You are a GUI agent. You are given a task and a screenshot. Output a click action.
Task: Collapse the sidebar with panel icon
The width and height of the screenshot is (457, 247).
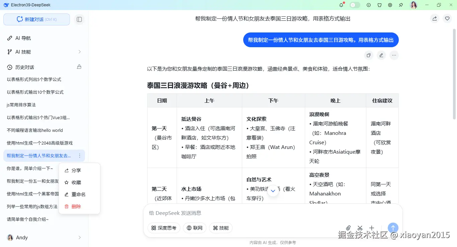tap(79, 19)
